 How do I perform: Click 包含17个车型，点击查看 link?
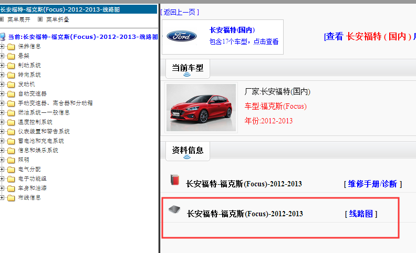(x=244, y=41)
